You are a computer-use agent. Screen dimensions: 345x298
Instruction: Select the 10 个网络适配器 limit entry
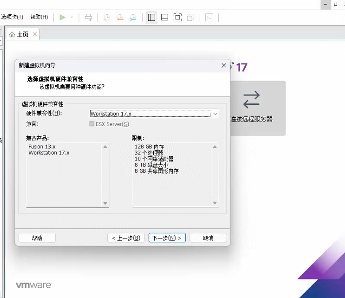pyautogui.click(x=154, y=159)
